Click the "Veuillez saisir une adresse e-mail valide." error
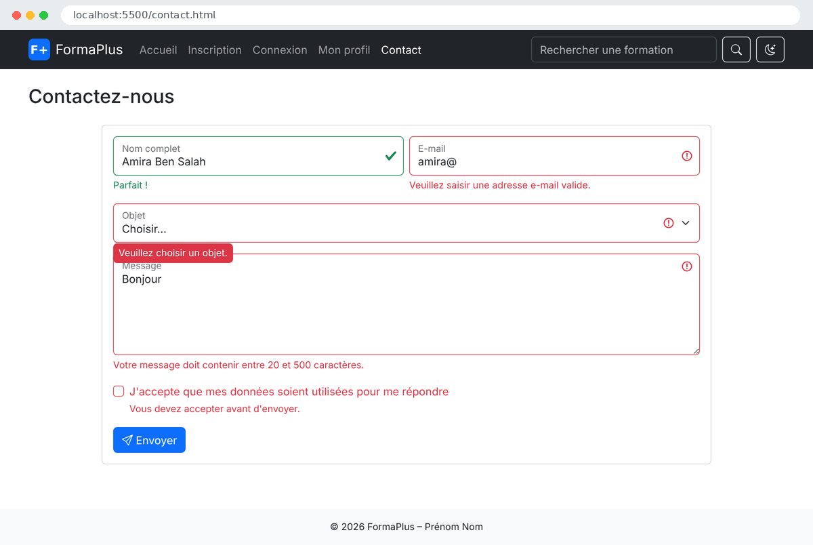 tap(500, 185)
